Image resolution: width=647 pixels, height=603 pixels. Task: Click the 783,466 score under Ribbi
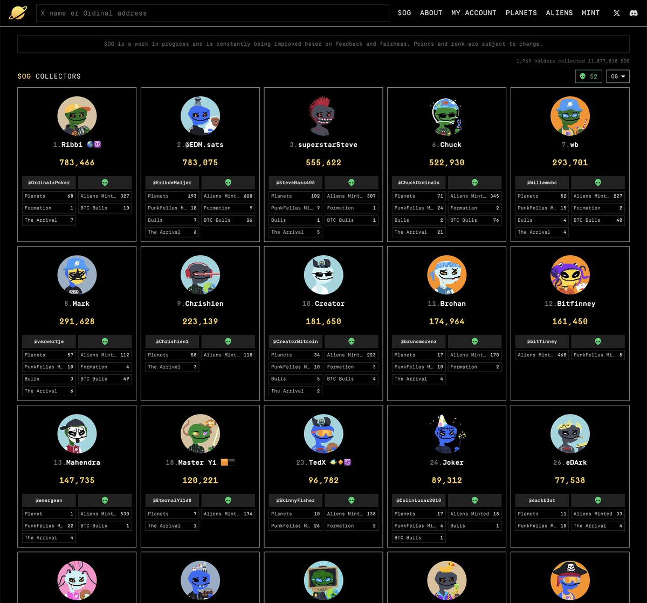tap(77, 163)
